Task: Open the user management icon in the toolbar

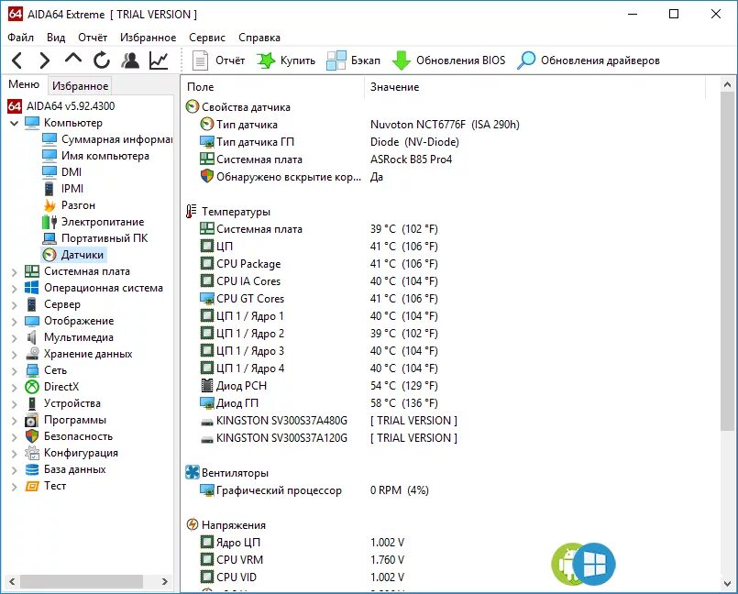Action: pyautogui.click(x=130, y=60)
